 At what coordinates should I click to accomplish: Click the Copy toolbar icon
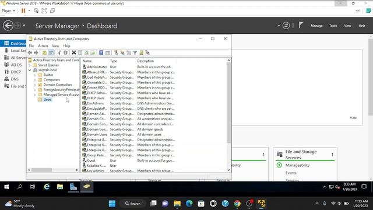pos(65,52)
